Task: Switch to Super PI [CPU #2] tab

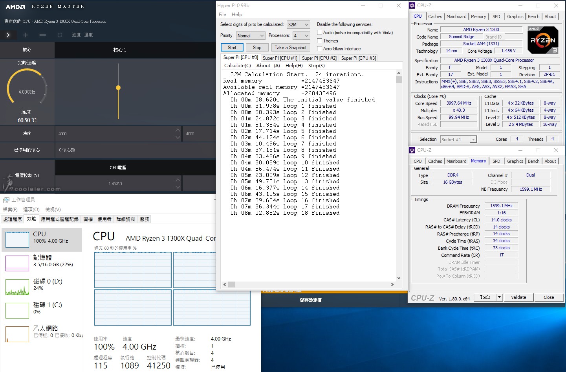Action: pyautogui.click(x=319, y=58)
